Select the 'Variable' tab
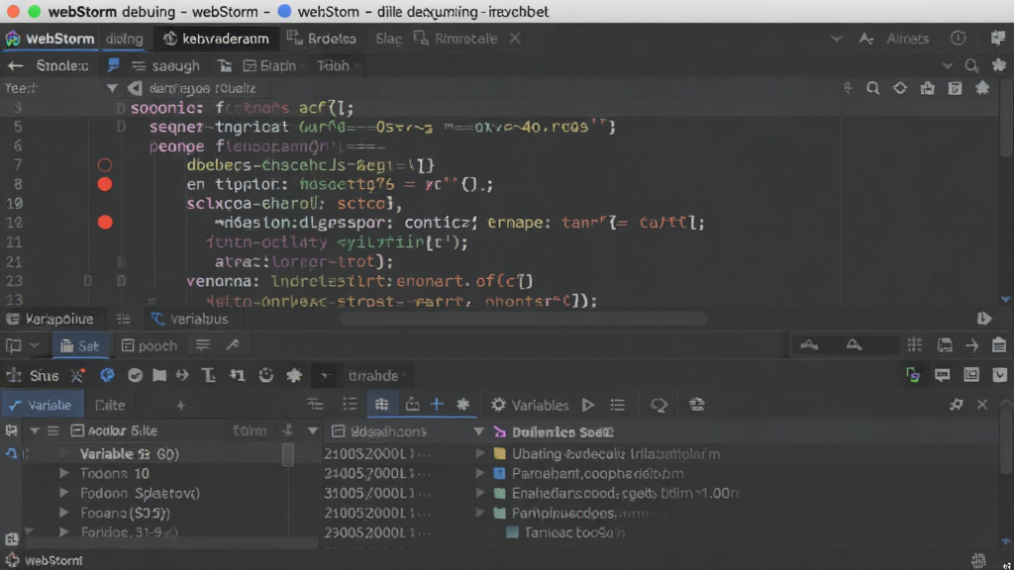 click(x=42, y=405)
